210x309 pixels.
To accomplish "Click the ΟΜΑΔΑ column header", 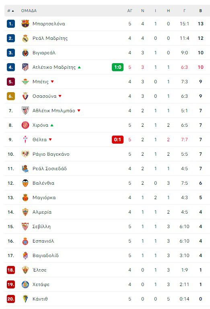I will pyautogui.click(x=29, y=10).
